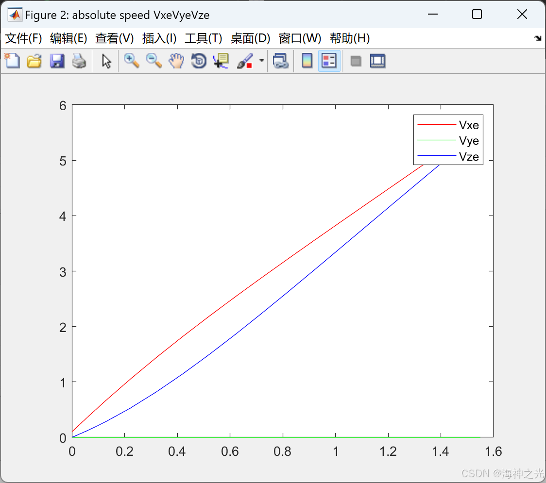The width and height of the screenshot is (546, 483).
Task: Click the x-axis tick label 1.6
Action: [x=494, y=451]
